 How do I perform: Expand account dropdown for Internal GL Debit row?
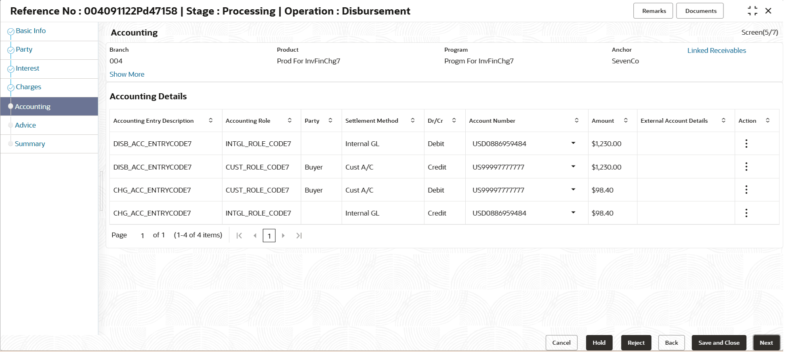coord(573,143)
